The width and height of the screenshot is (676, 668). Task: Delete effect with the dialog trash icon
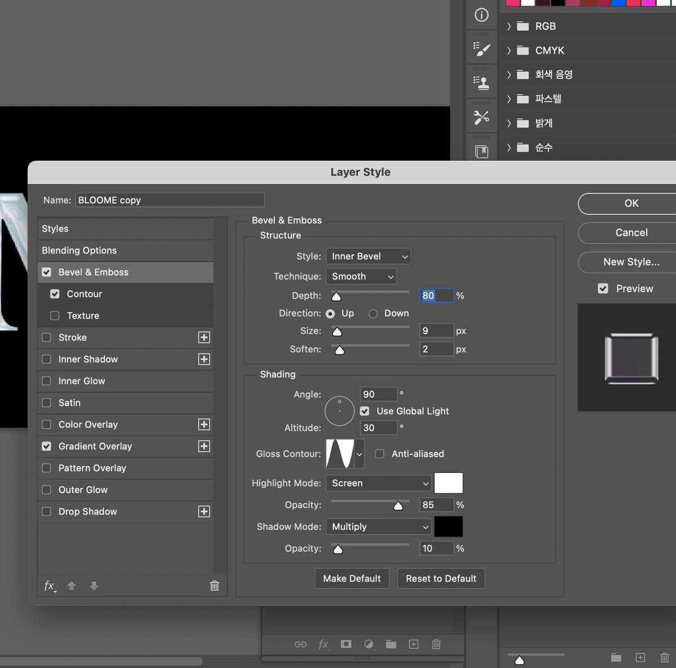point(215,586)
